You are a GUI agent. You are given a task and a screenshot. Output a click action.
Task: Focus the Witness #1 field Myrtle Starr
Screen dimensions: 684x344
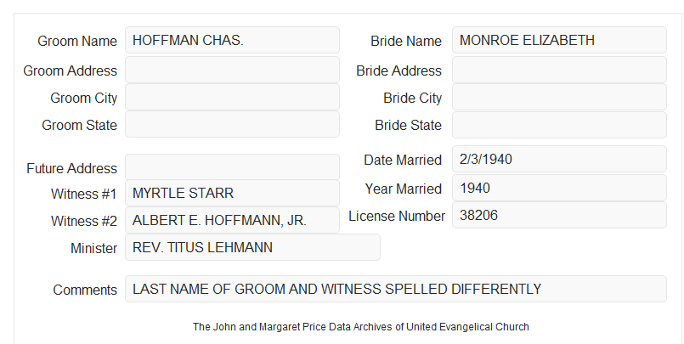(x=232, y=193)
